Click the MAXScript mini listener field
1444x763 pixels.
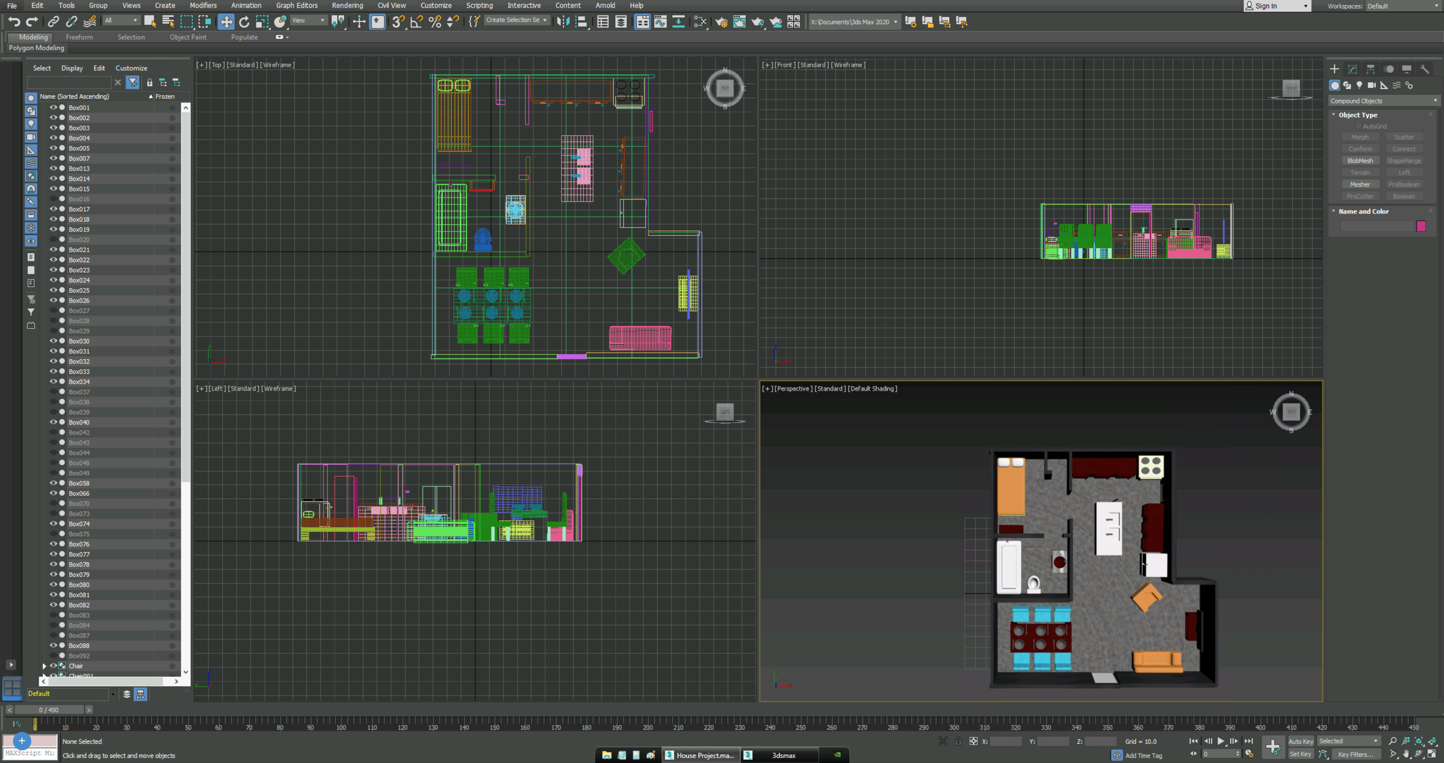(30, 753)
